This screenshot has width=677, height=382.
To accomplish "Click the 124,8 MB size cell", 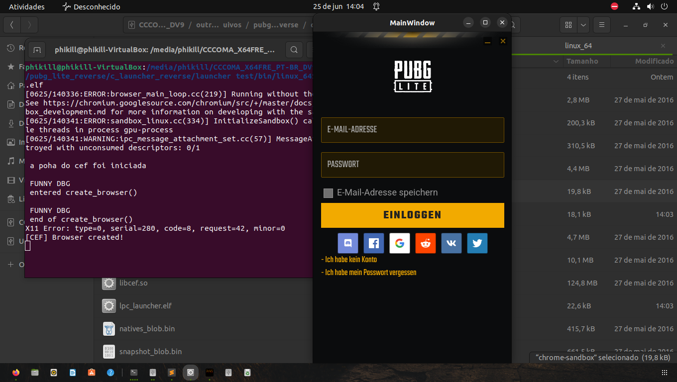I will [582, 283].
